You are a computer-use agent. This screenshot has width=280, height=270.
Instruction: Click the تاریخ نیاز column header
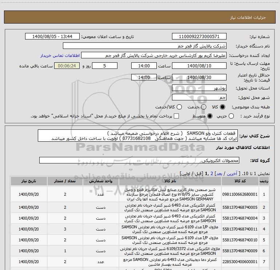(x=29, y=181)
